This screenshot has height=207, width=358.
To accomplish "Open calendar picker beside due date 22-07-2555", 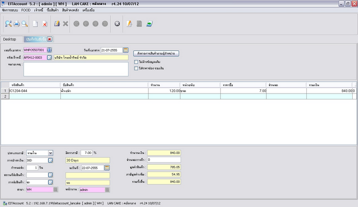I will click(107, 167).
